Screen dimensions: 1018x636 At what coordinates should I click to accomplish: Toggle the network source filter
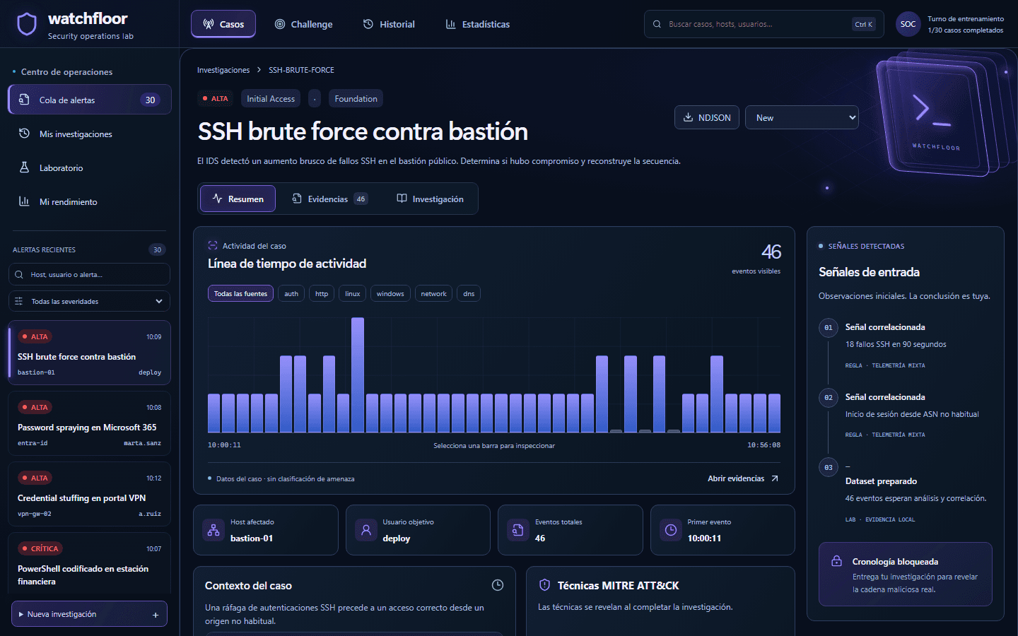tap(433, 293)
